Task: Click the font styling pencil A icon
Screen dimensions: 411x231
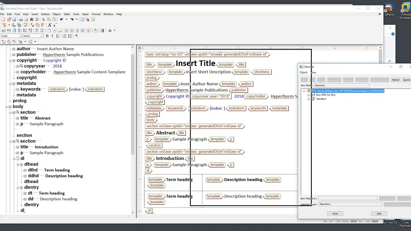Action: [x=102, y=30]
